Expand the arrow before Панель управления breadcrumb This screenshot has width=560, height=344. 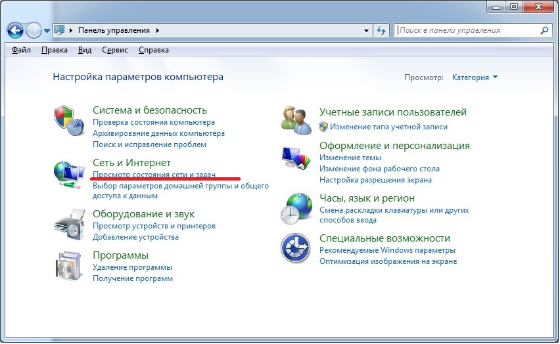tap(71, 30)
